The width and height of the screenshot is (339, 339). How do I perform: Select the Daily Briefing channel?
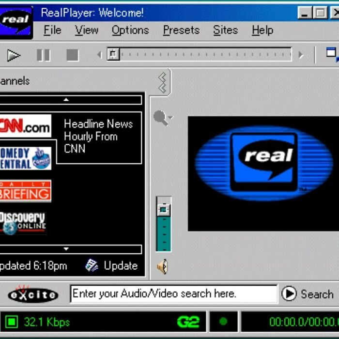point(25,191)
